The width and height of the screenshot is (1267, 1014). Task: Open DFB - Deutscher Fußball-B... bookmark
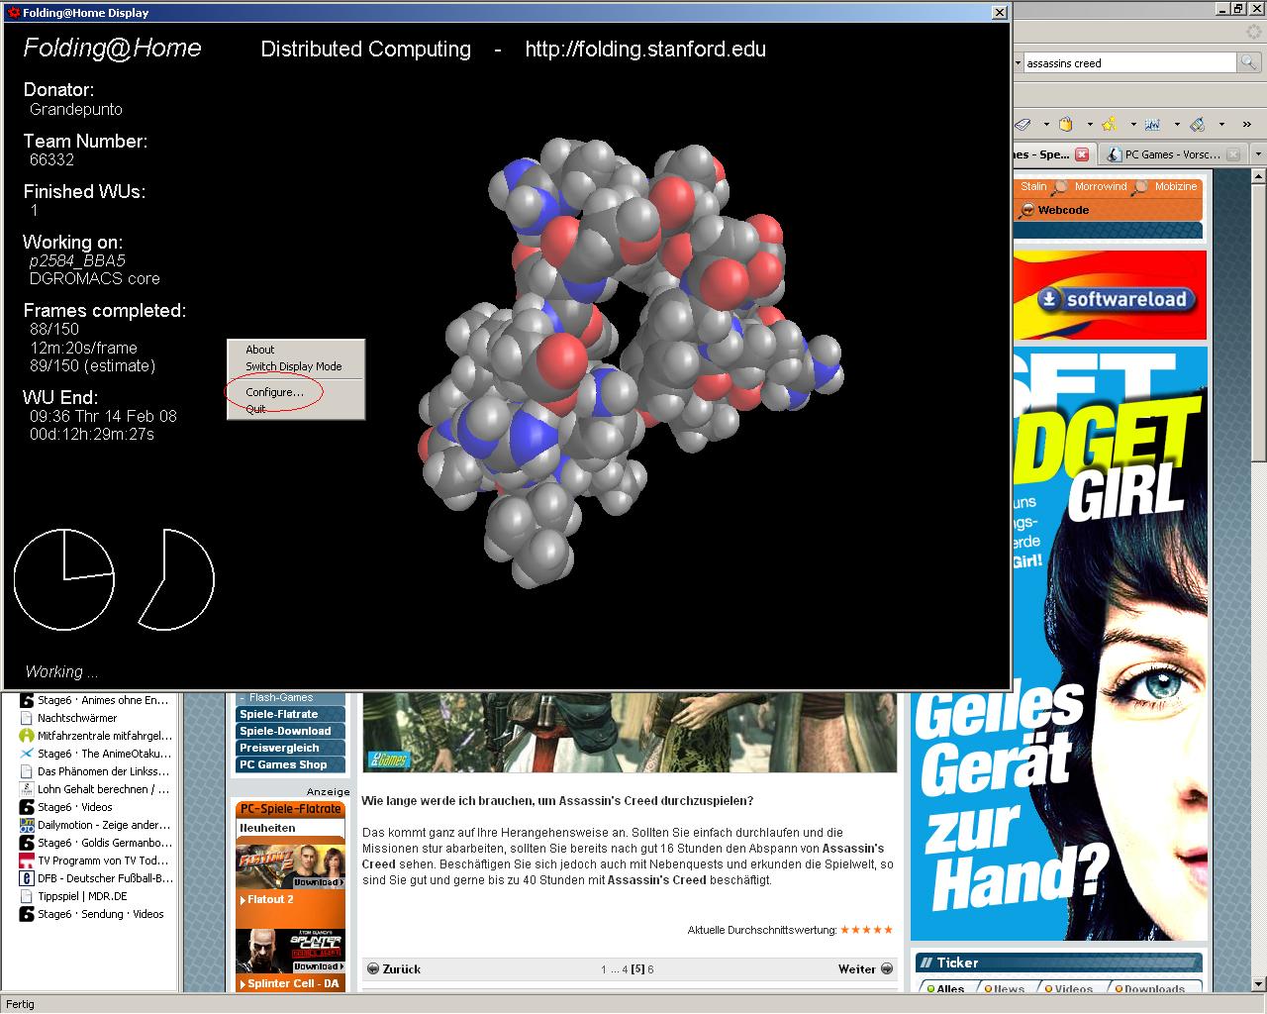pos(96,878)
